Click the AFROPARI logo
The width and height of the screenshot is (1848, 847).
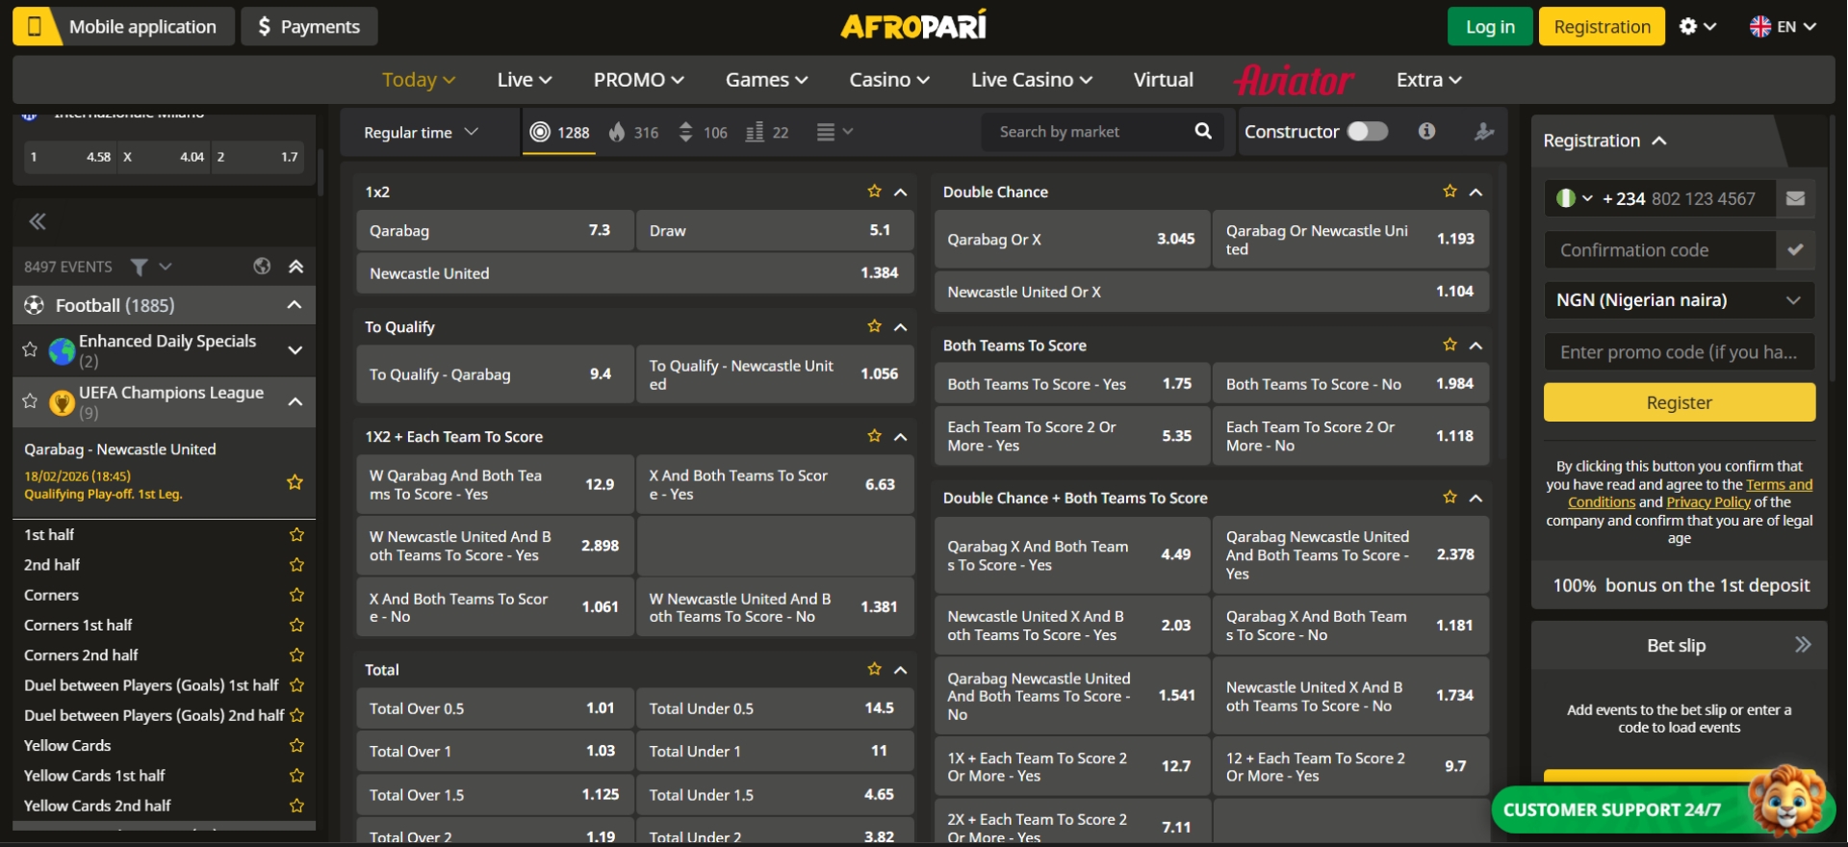pos(913,25)
